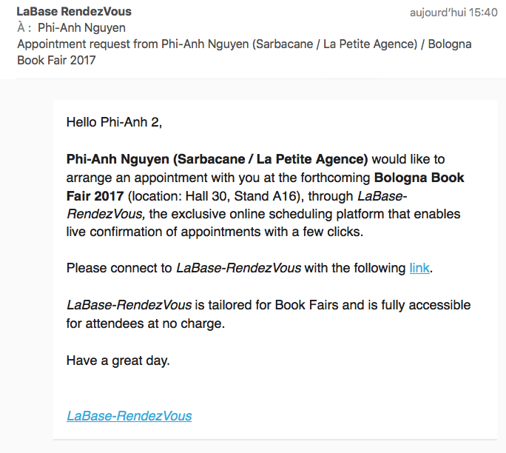506x453 pixels.
Task: Click the "À :" recipient label
Action: tap(24, 28)
